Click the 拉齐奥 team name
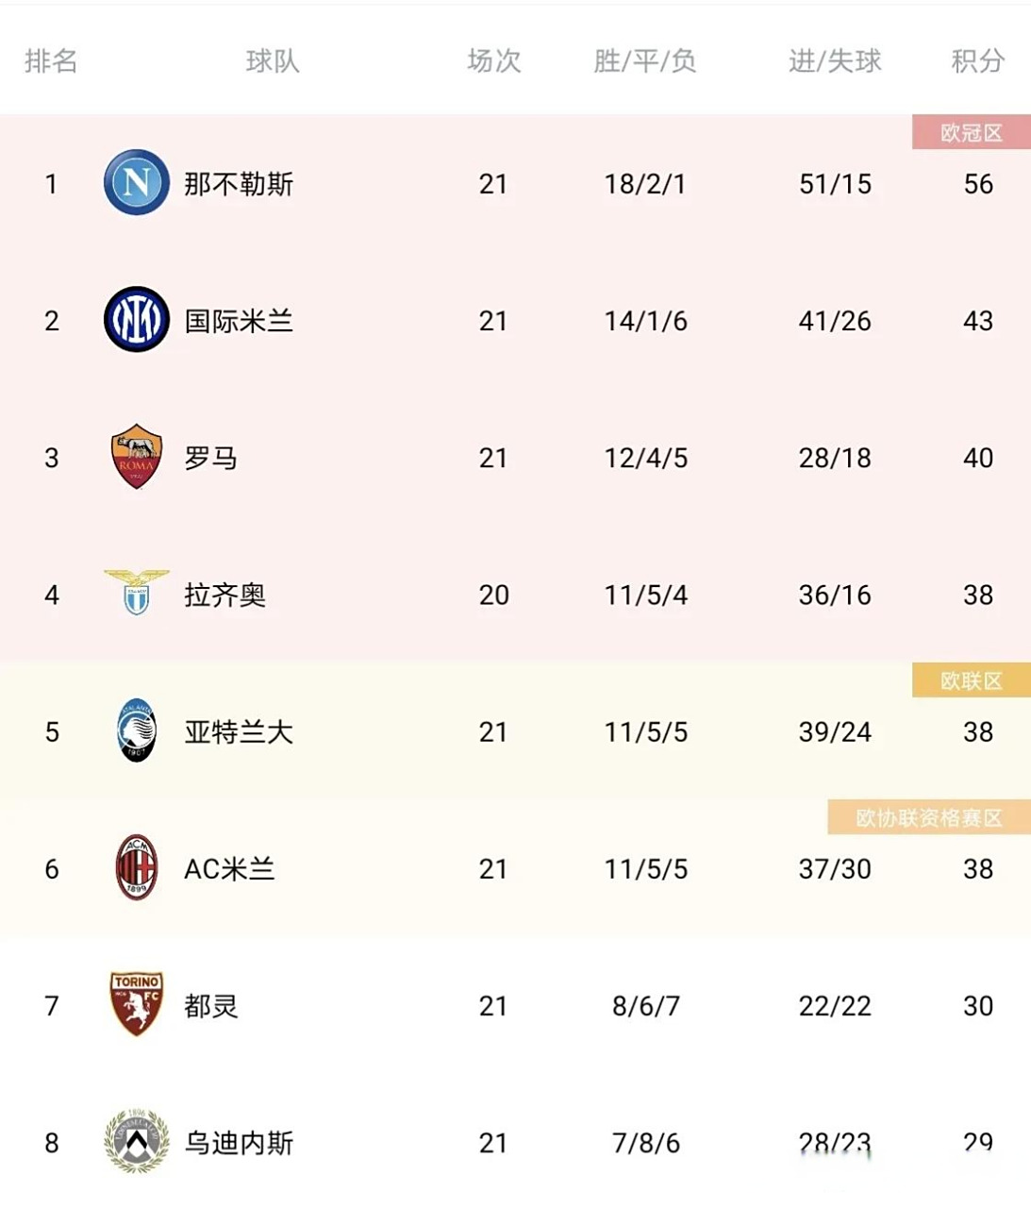The width and height of the screenshot is (1031, 1208). click(226, 595)
